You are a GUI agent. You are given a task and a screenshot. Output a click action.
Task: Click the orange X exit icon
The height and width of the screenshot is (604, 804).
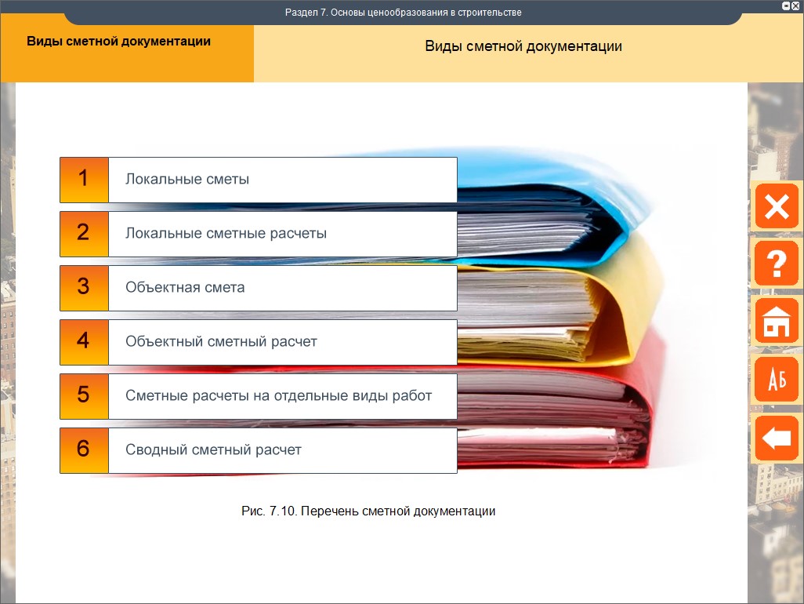(x=776, y=207)
